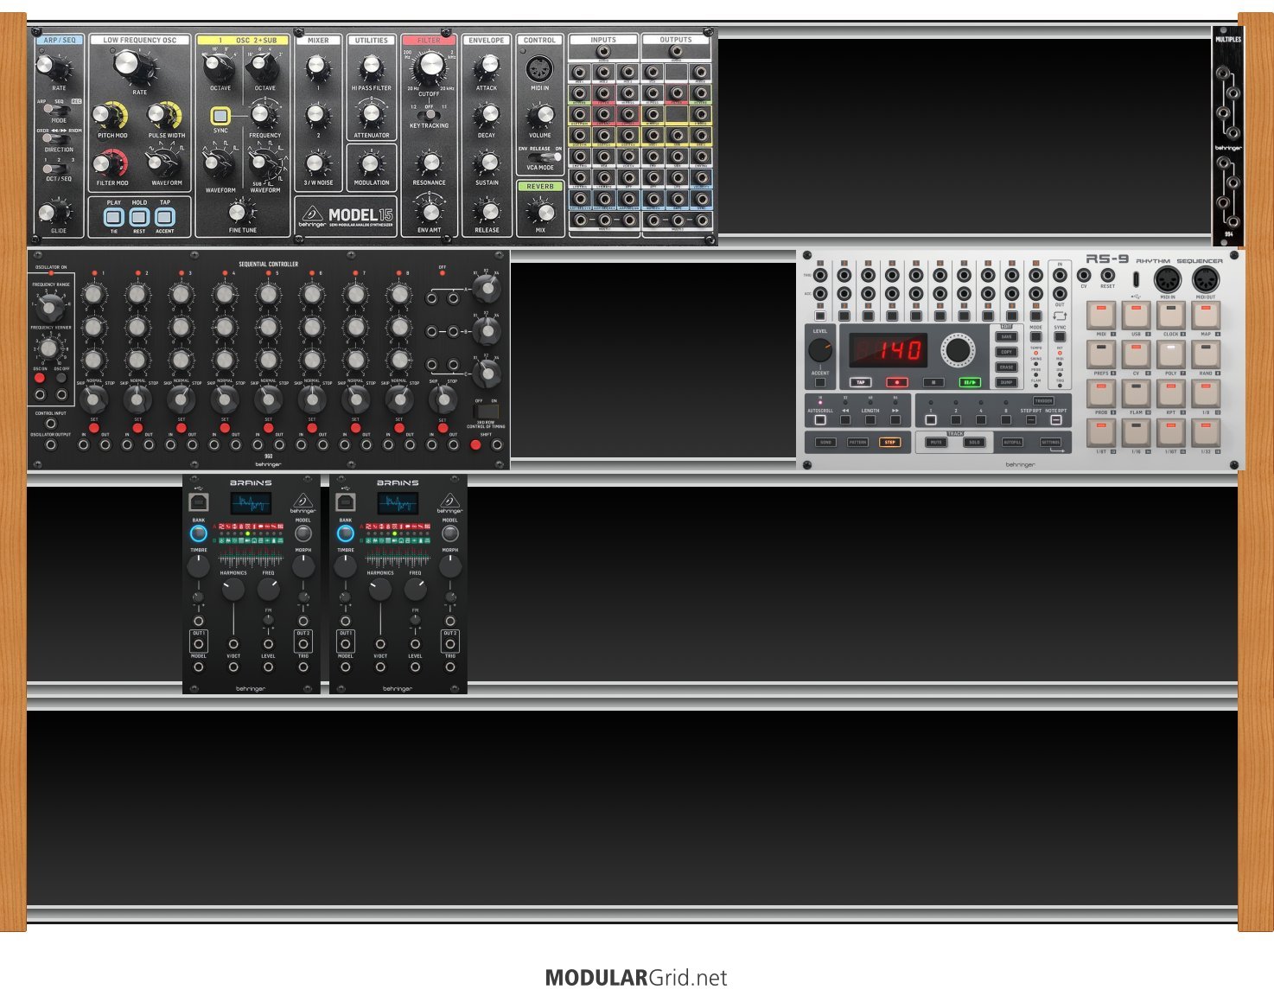The height and width of the screenshot is (996, 1274).
Task: Click the RS-9 TRIGGER button
Action: 1043,401
